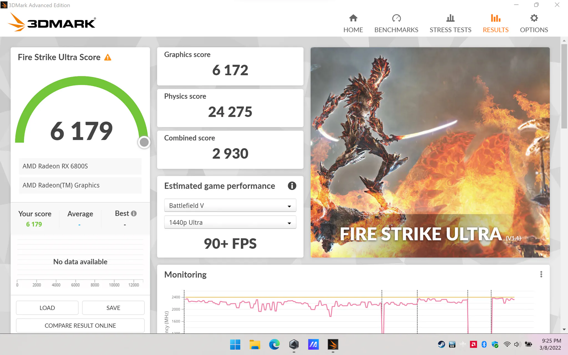Image resolution: width=568 pixels, height=355 pixels.
Task: Open the Wi-Fi network tray icon
Action: pos(507,344)
